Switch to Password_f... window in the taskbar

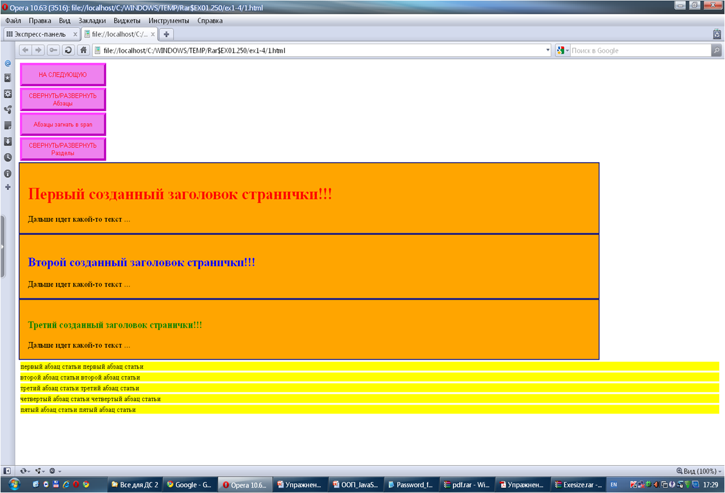click(410, 485)
